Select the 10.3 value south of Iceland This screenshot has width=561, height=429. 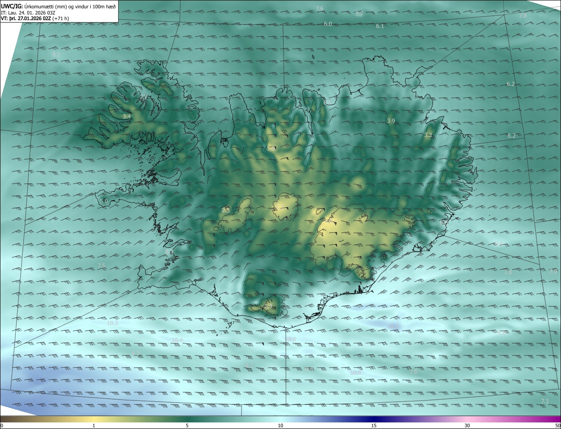click(112, 323)
